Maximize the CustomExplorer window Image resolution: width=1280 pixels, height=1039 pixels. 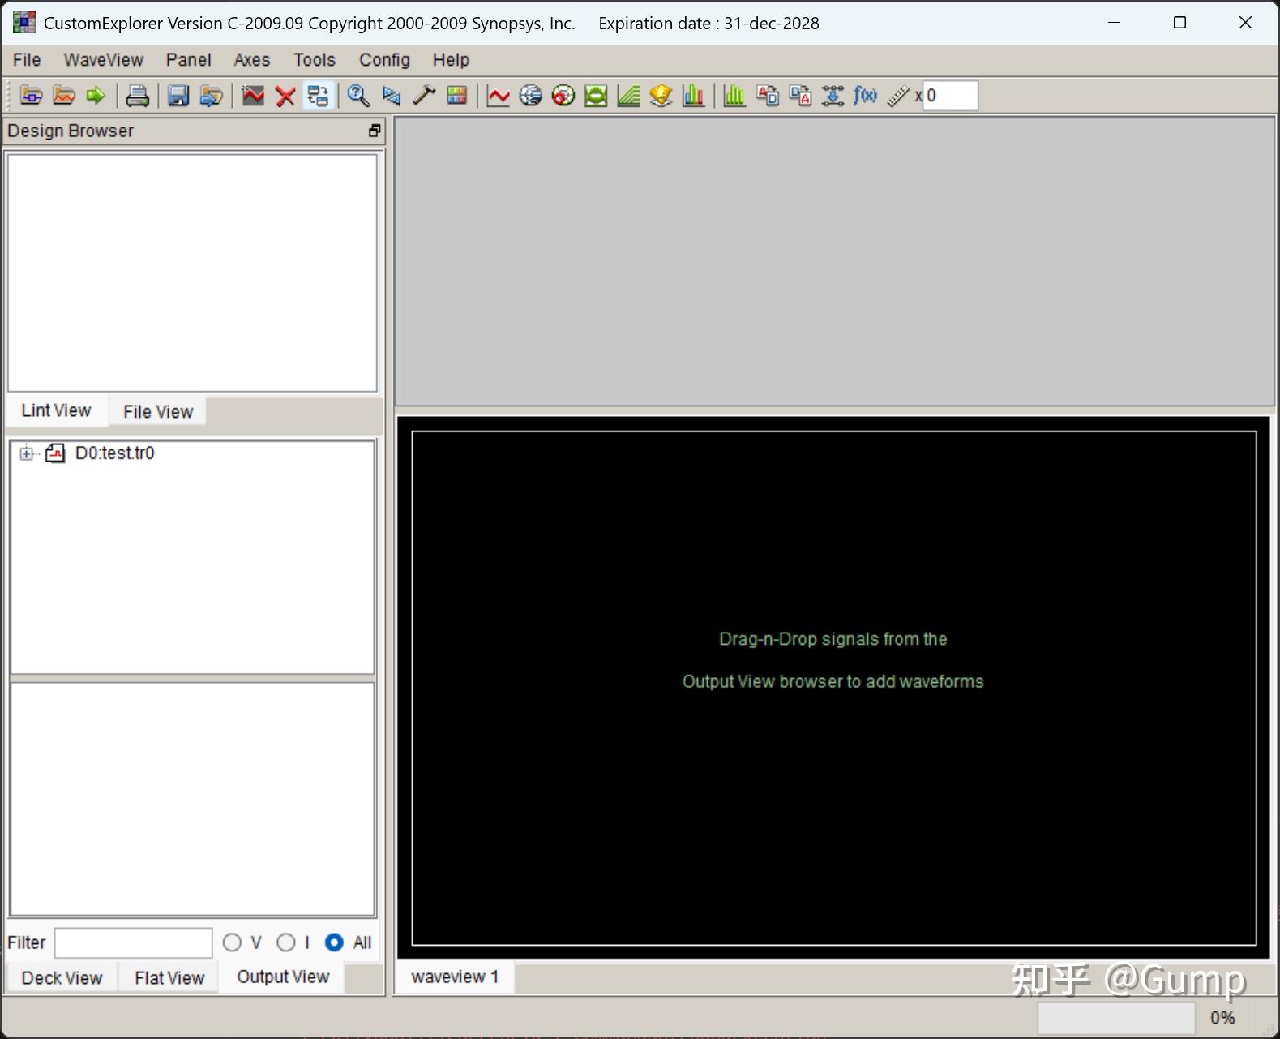1180,23
